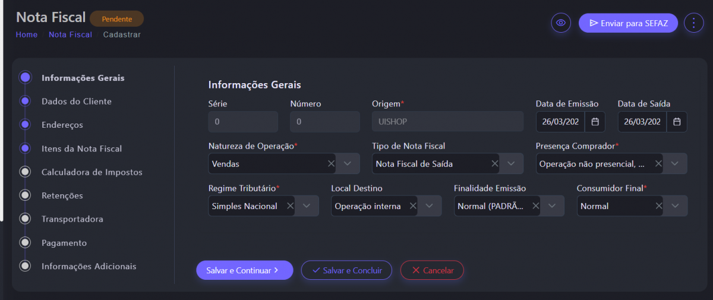Viewport: 713px width, 300px height.
Task: Follow the Home breadcrumb link
Action: [27, 35]
